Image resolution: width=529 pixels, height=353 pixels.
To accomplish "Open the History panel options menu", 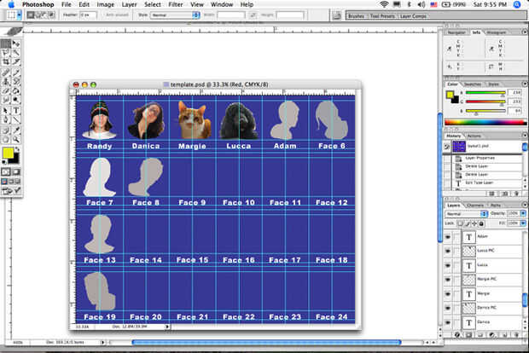I will point(524,136).
